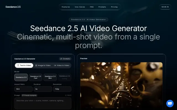Go to FAQ in the navigation bar
Screen dimensions: 177x110
pyautogui.click(x=92, y=7)
